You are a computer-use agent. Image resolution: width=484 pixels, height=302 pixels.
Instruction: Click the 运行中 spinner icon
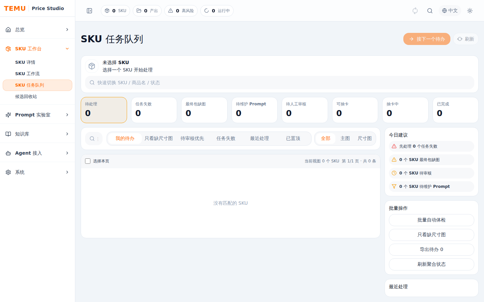(206, 11)
